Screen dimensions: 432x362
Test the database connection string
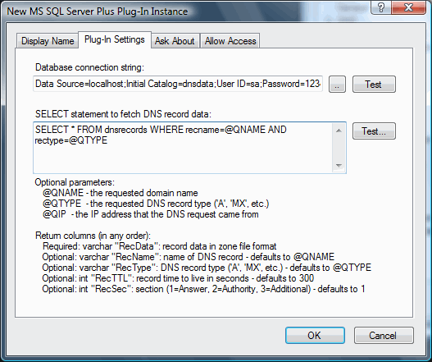[x=374, y=85]
